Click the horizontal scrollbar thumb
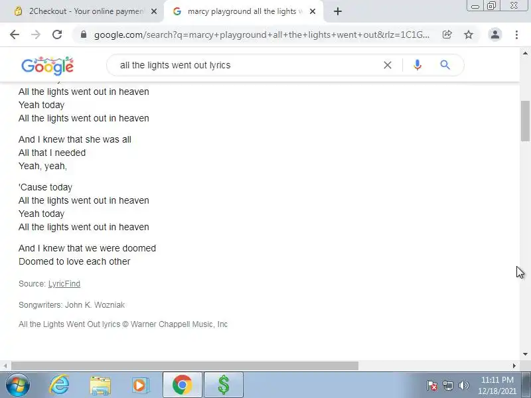Image resolution: width=531 pixels, height=398 pixels. [x=185, y=366]
